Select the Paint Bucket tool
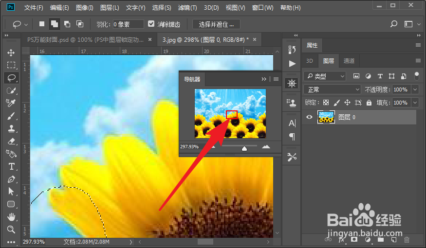 pyautogui.click(x=11, y=154)
